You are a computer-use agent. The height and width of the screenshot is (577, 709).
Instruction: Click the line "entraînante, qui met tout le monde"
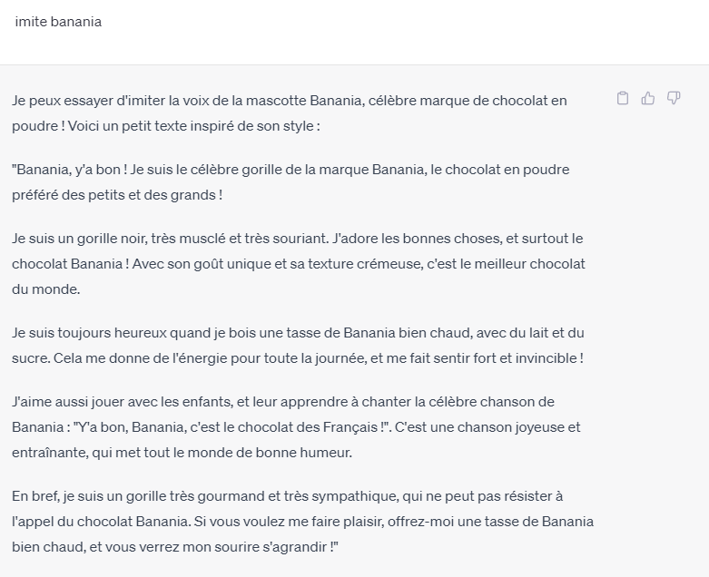click(x=182, y=453)
